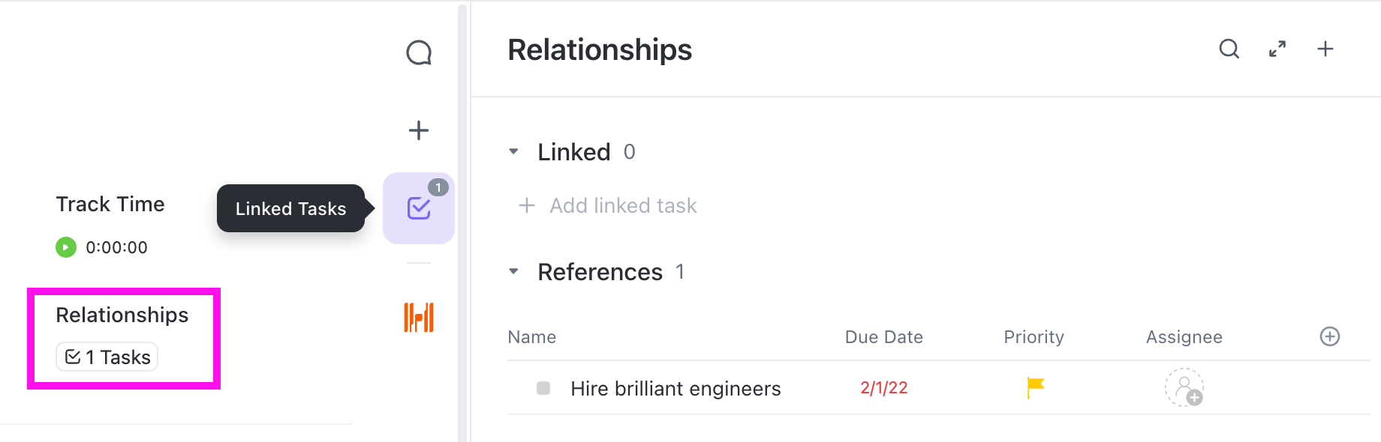Click Add linked task
Image resolution: width=1381 pixels, height=442 pixels.
tap(622, 205)
